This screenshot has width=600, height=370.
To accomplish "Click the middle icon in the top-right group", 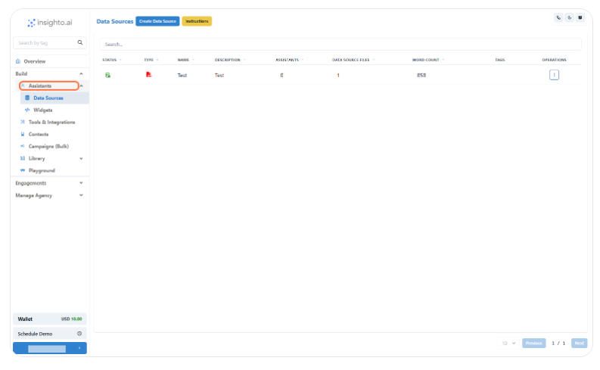I will (x=569, y=17).
